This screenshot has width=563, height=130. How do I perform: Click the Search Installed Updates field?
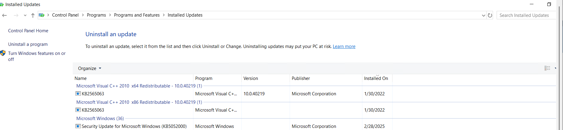point(526,15)
